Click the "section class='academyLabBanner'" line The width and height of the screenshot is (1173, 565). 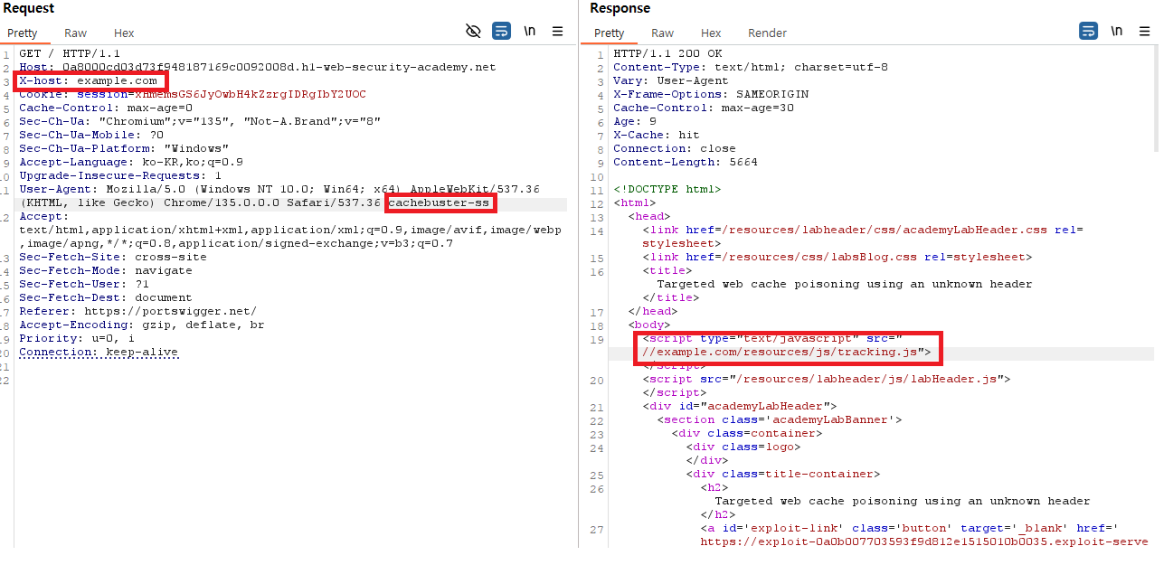click(x=780, y=419)
